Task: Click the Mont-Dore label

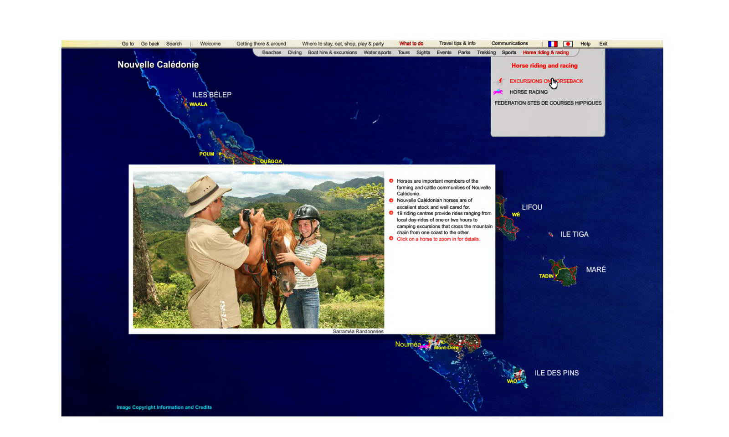Action: [446, 348]
